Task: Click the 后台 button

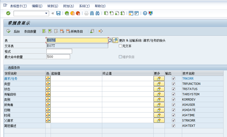Action: pos(17,31)
